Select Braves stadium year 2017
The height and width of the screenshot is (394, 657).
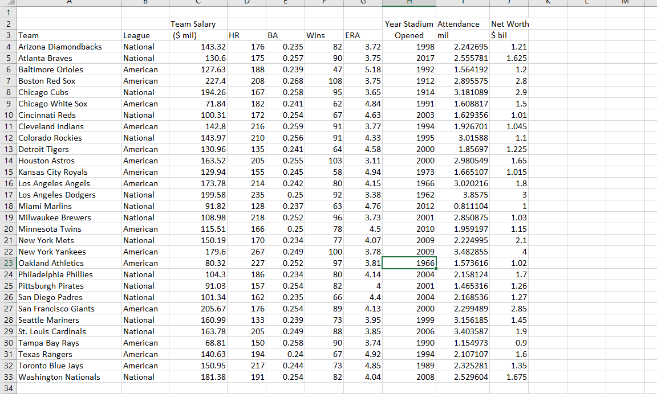click(x=409, y=58)
